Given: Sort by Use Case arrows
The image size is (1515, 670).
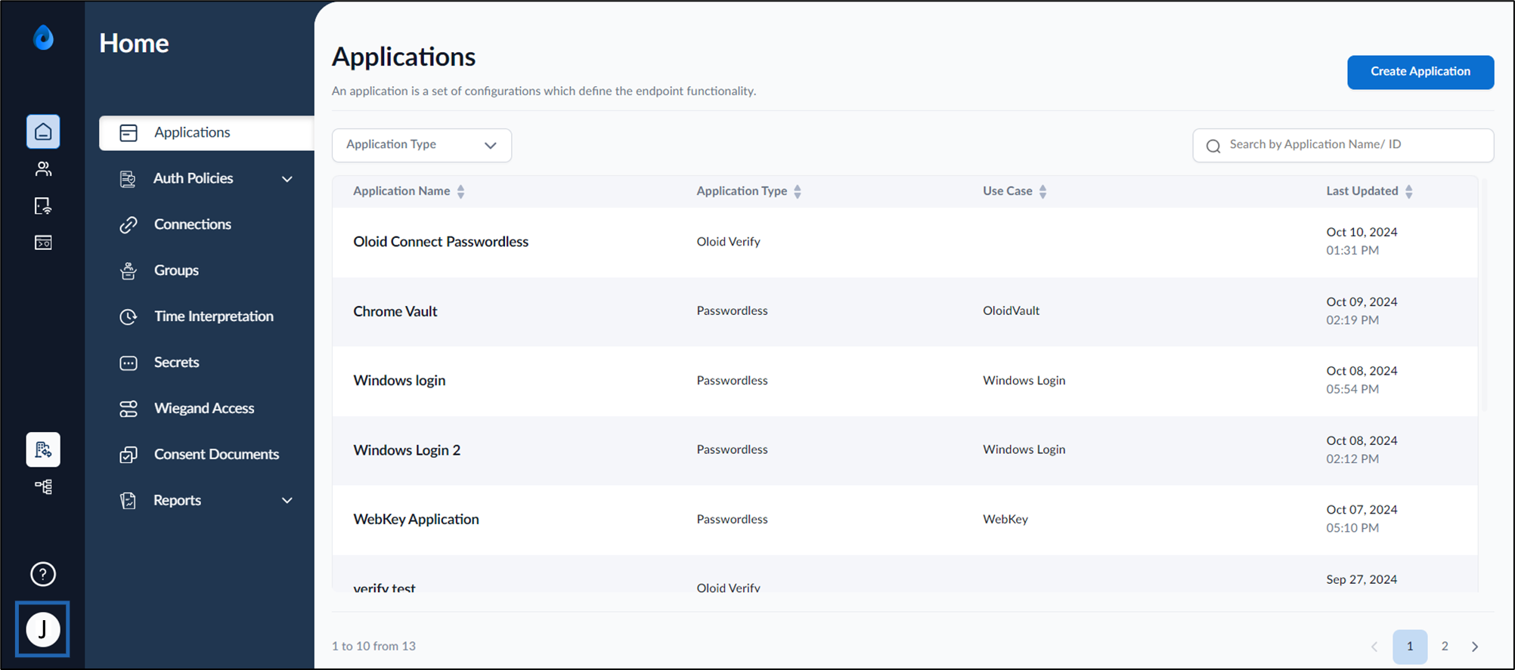Looking at the screenshot, I should [1043, 192].
